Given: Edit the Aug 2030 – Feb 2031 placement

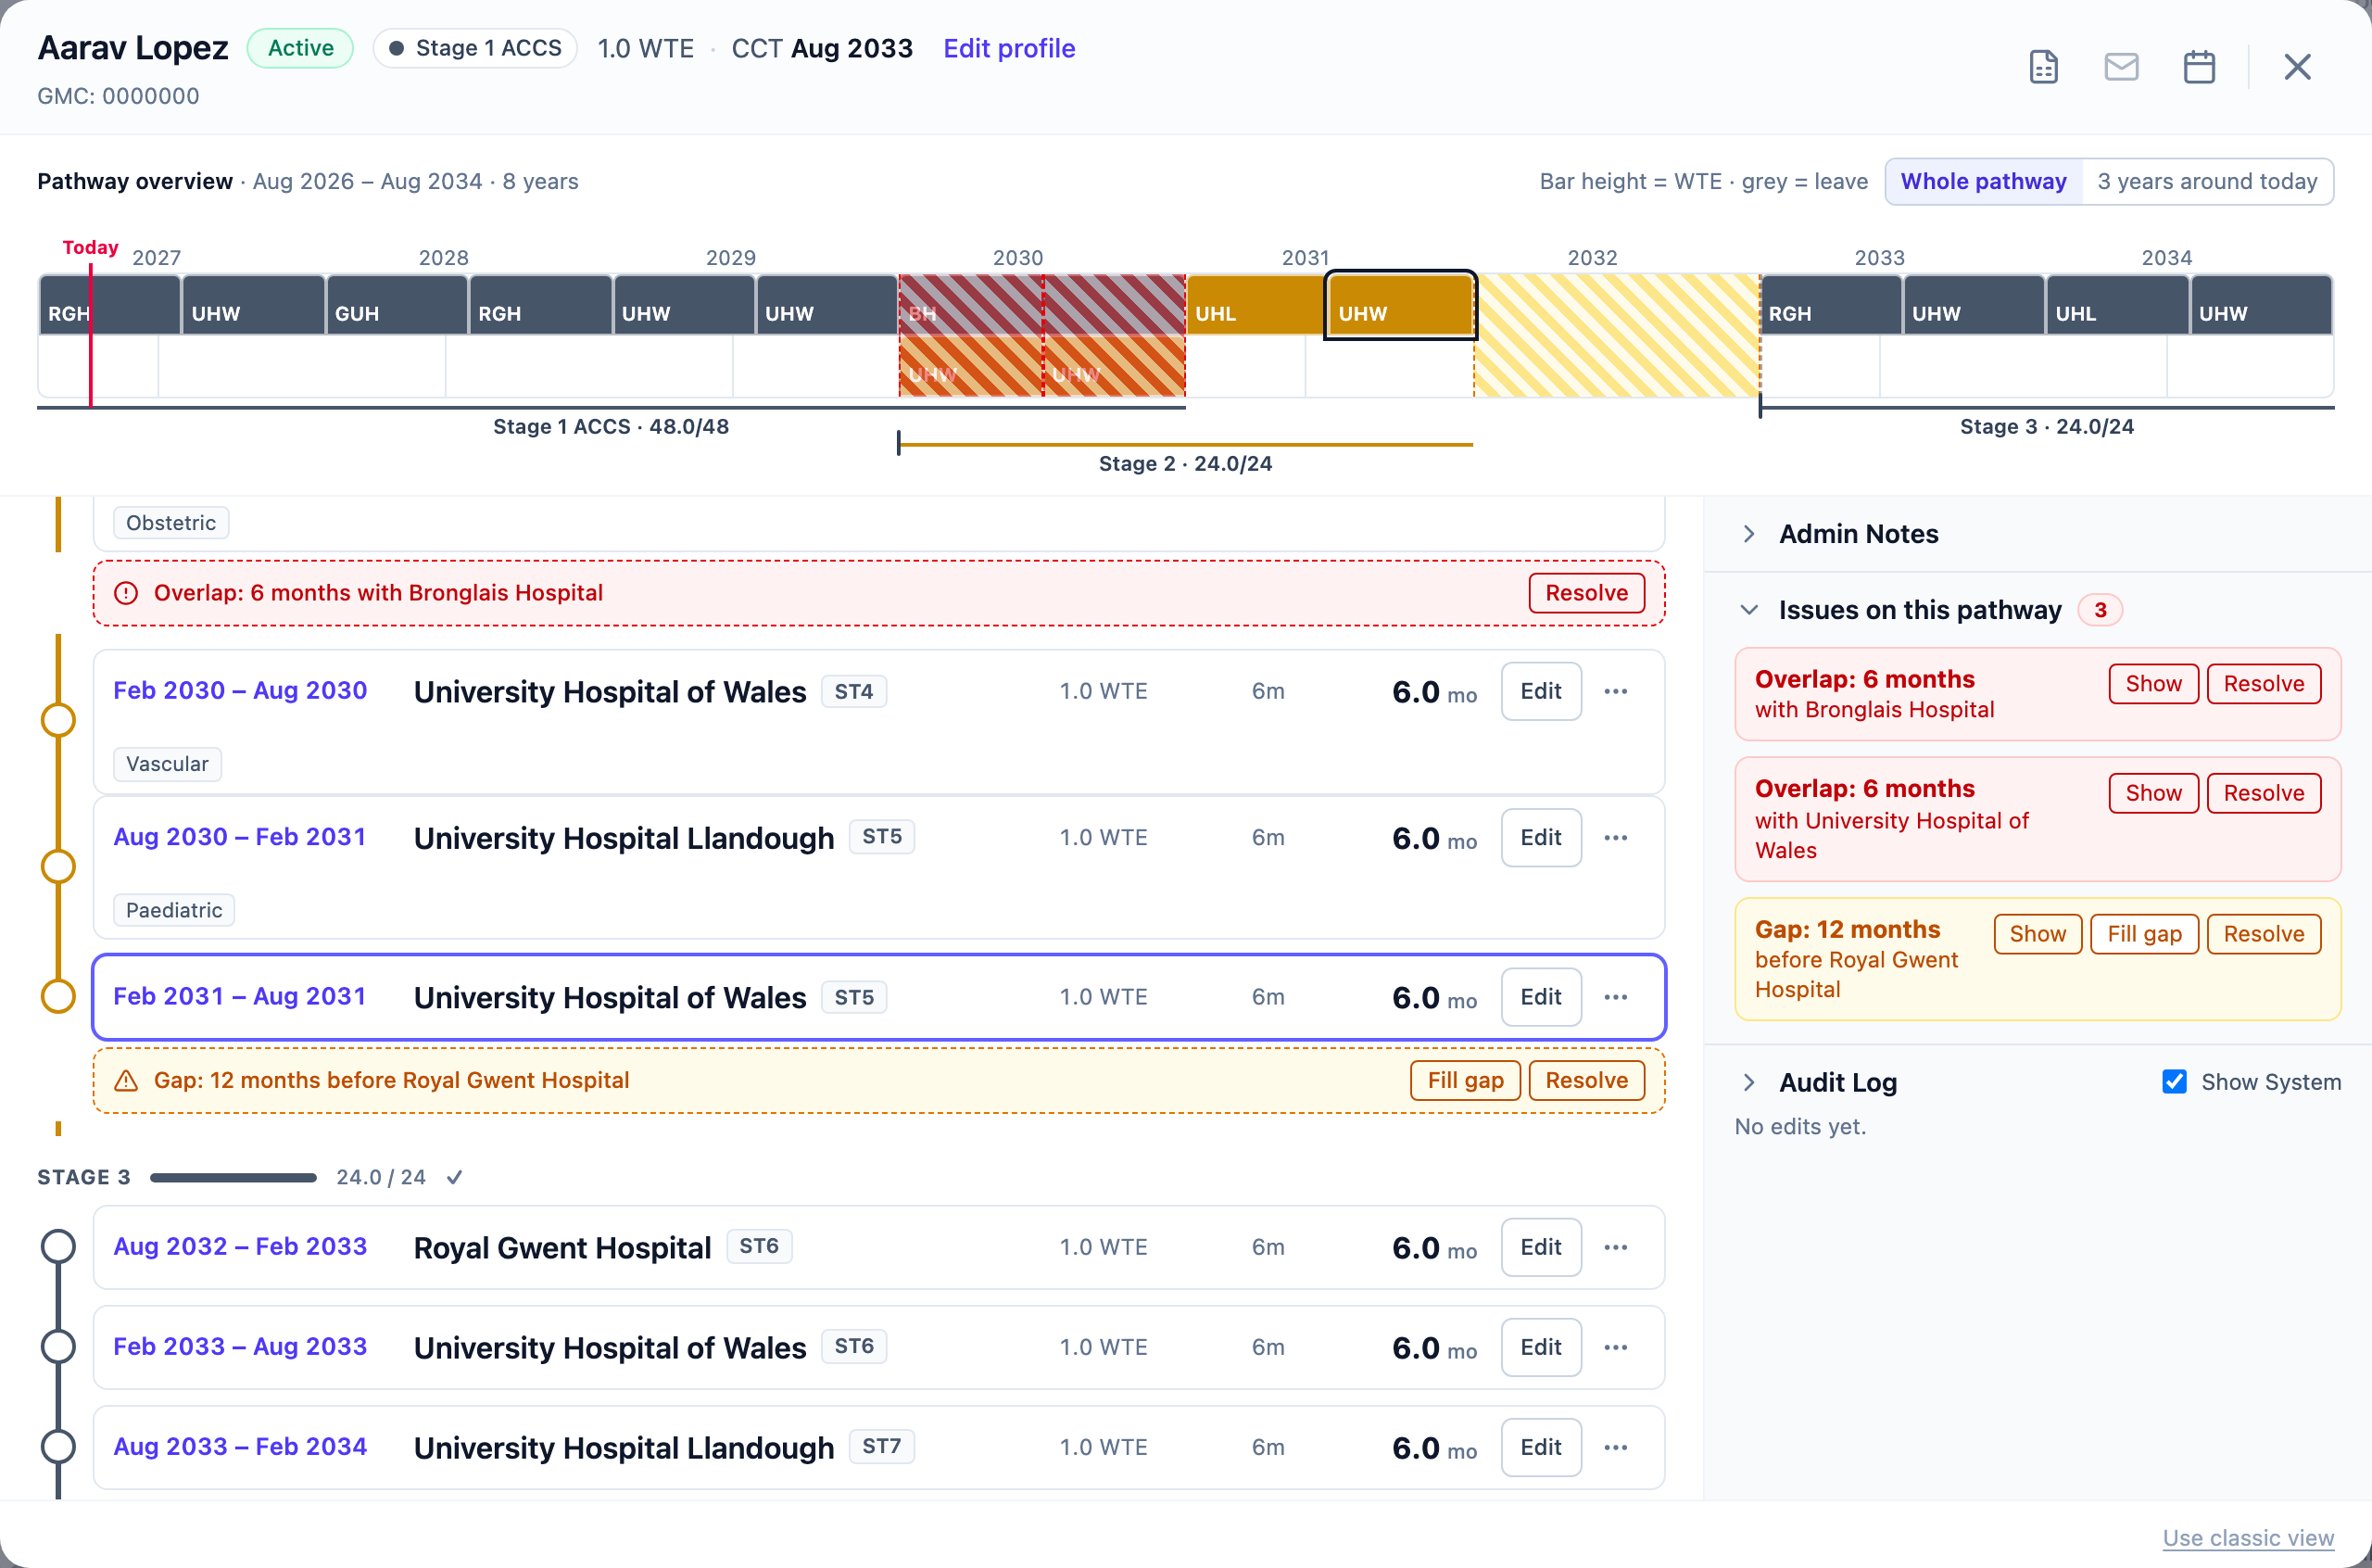Looking at the screenshot, I should pos(1540,838).
